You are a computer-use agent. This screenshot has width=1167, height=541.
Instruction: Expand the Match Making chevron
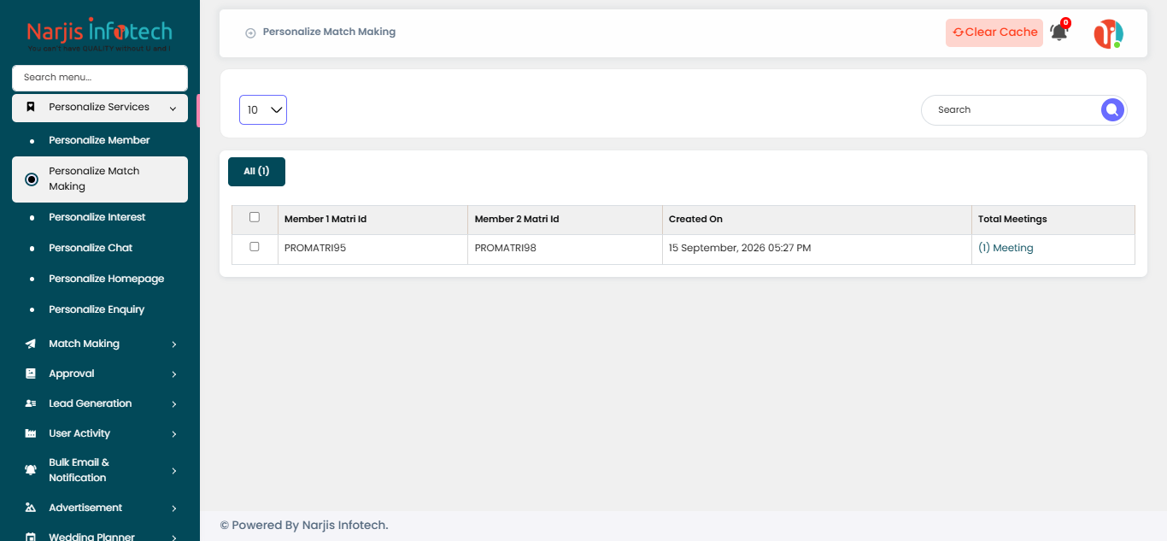point(173,344)
